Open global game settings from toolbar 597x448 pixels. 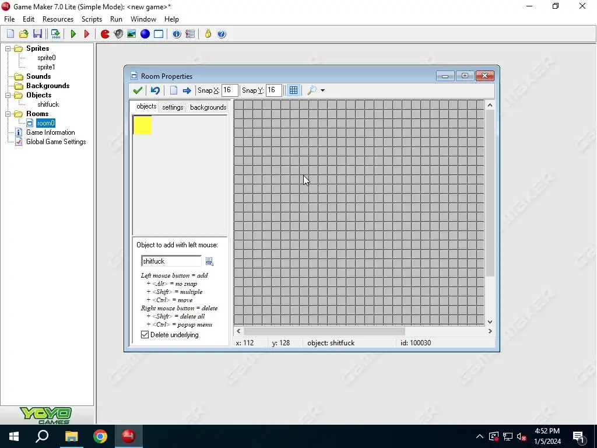point(190,34)
